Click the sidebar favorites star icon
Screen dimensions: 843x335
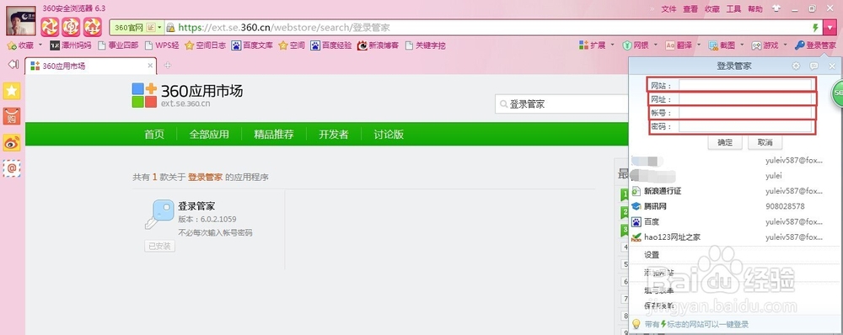[12, 91]
